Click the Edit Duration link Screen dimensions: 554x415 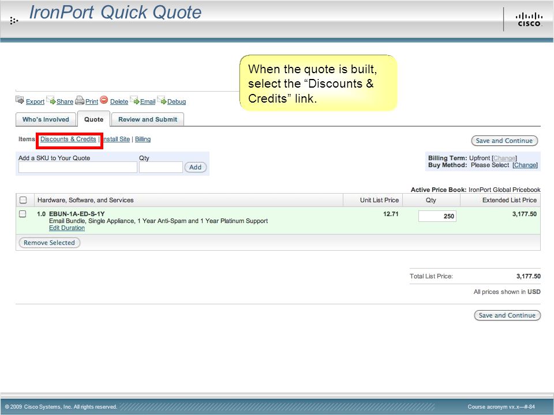pyautogui.click(x=67, y=228)
